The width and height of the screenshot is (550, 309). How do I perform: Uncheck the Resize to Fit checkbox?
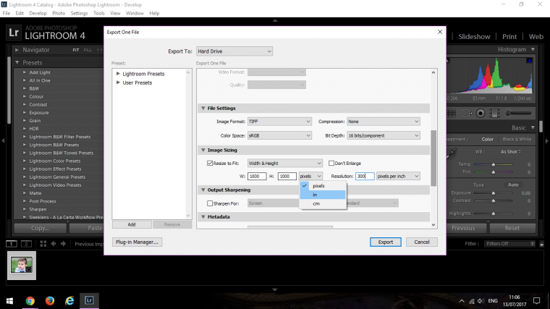pyautogui.click(x=210, y=163)
